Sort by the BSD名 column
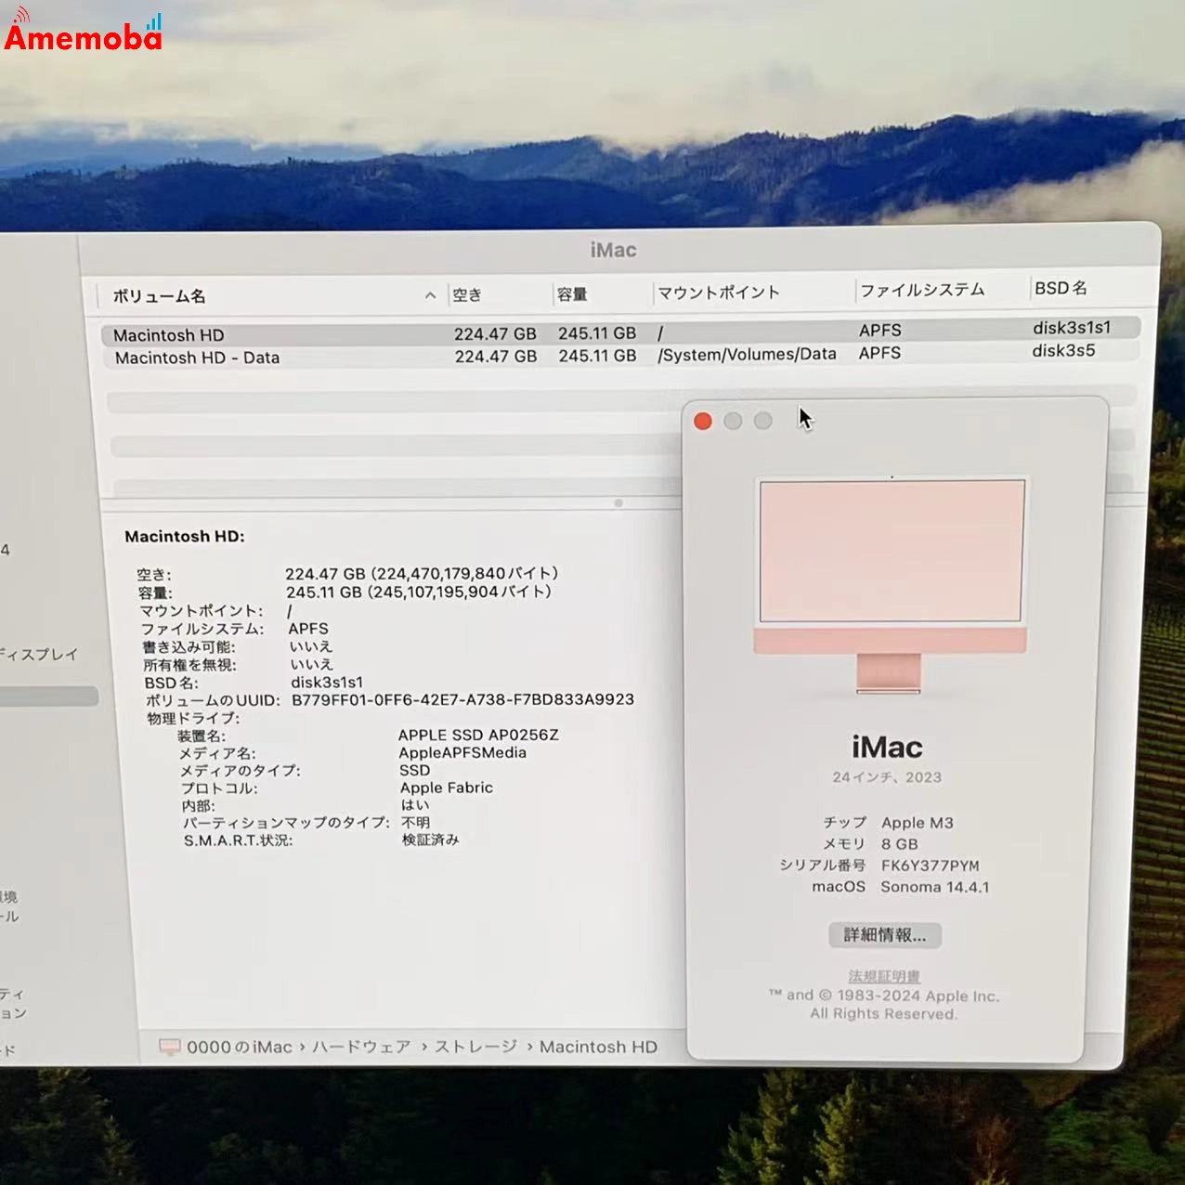Viewport: 1185px width, 1185px height. (1061, 288)
